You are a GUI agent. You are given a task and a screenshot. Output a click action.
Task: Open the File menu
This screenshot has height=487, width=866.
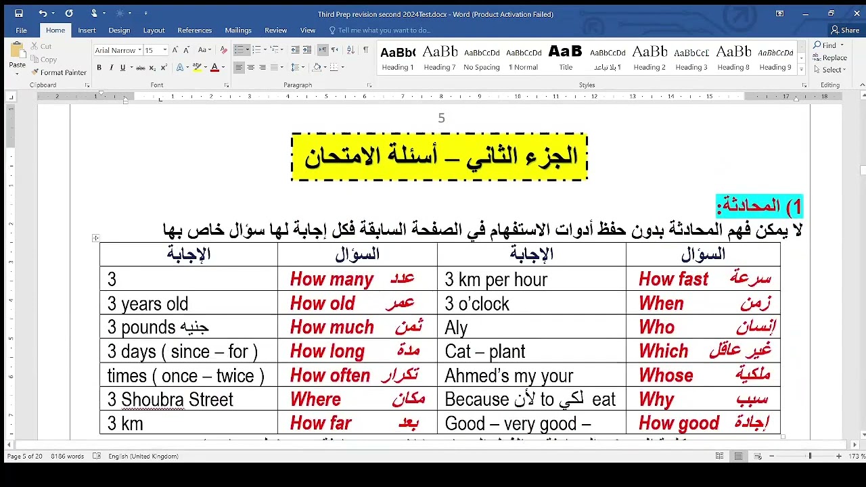21,30
